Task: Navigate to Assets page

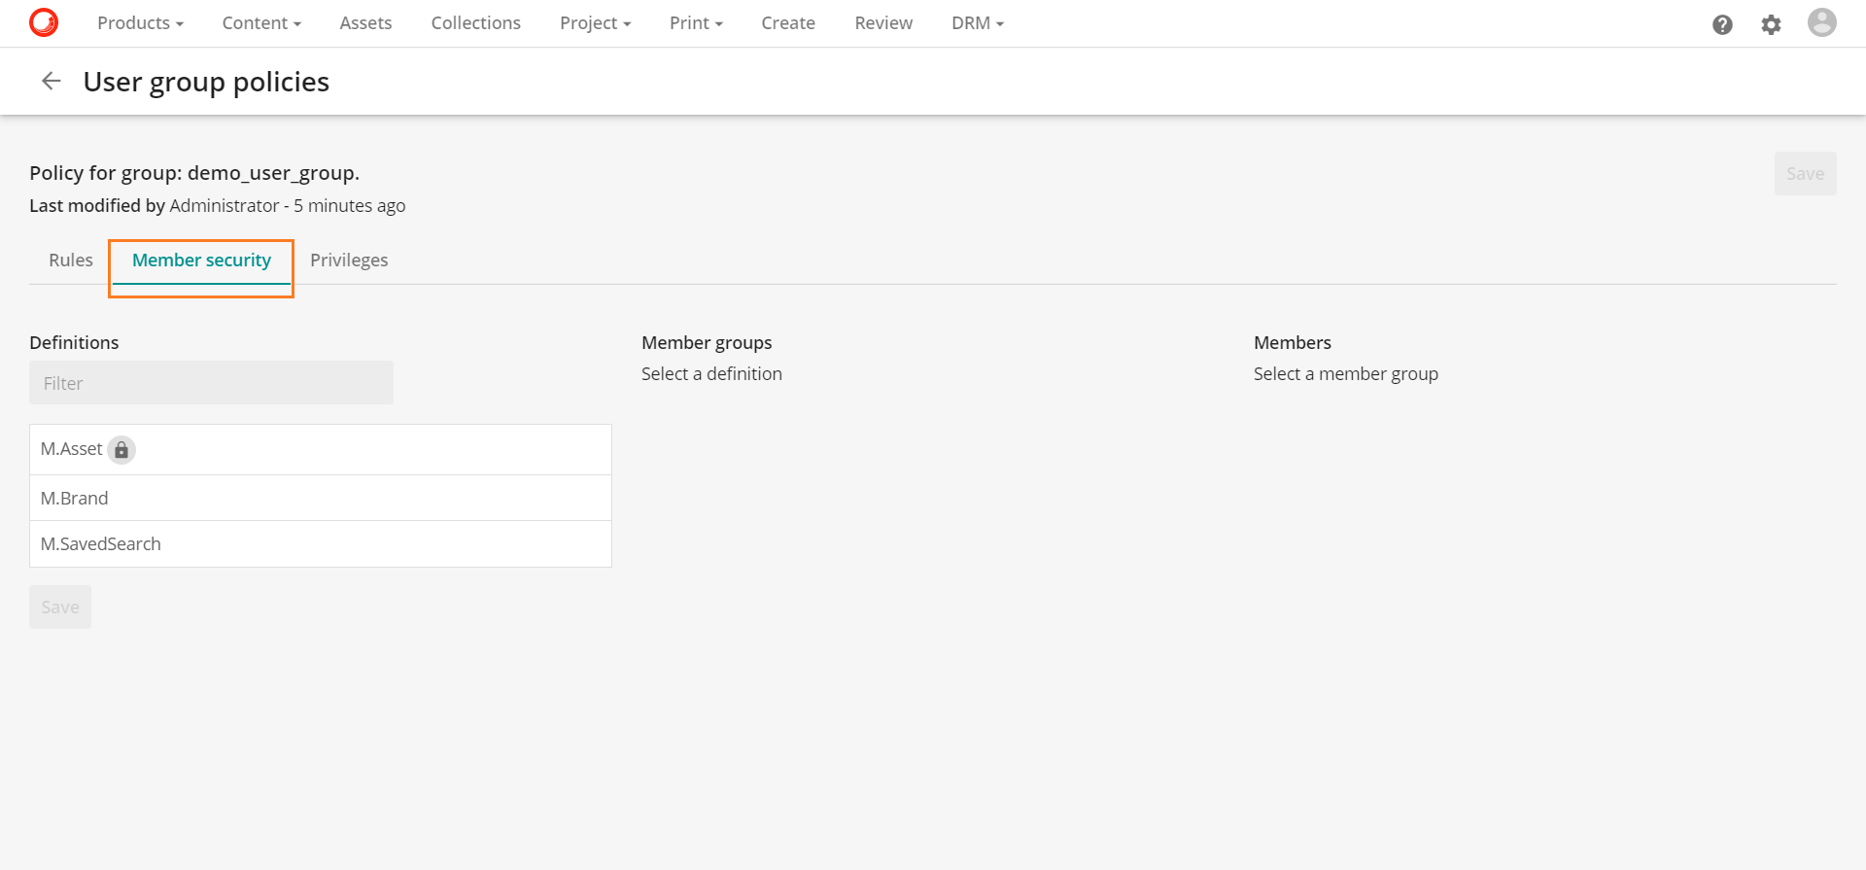Action: [x=365, y=23]
